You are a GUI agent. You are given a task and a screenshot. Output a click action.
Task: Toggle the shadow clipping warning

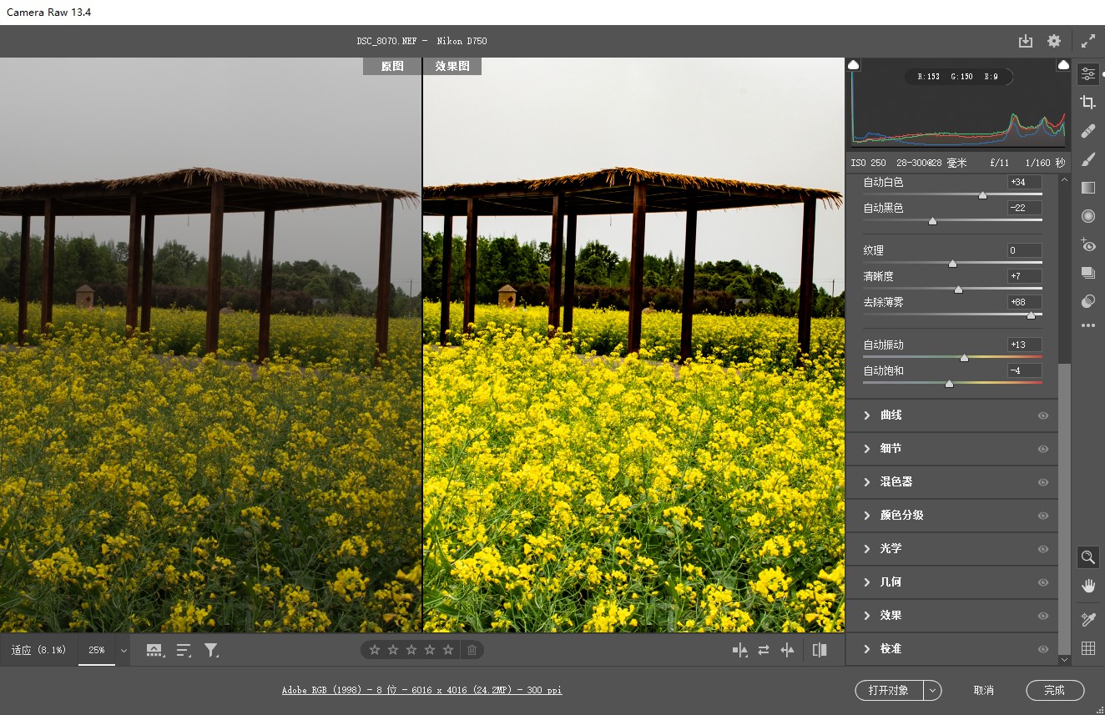[854, 64]
